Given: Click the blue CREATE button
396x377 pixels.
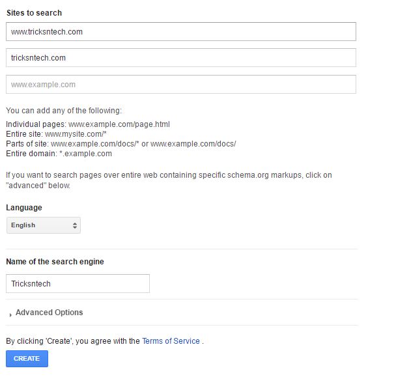Looking at the screenshot, I should coord(27,359).
